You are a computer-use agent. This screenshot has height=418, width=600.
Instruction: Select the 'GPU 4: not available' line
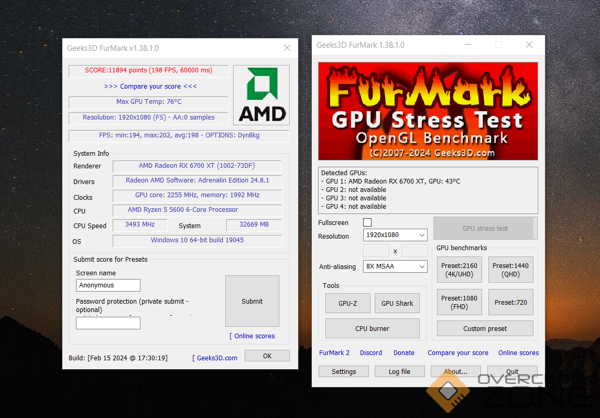coord(354,207)
